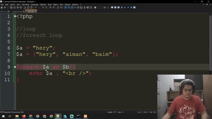212x119 pixels.
Task: Click the PHP Hypertext Preprocessor file status text
Action: [12, 112]
